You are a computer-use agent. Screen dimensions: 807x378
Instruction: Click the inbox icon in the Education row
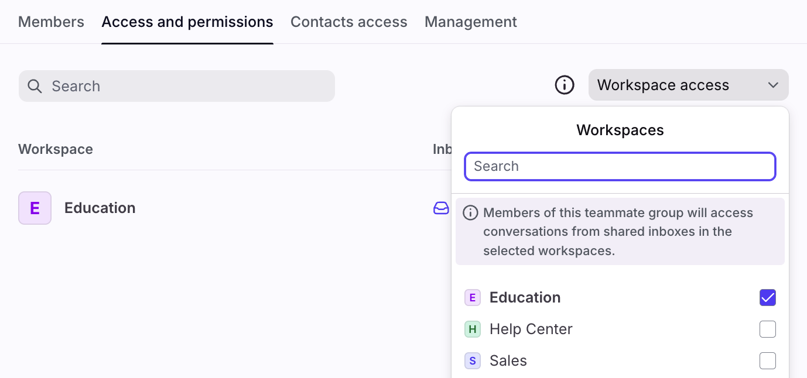[440, 208]
